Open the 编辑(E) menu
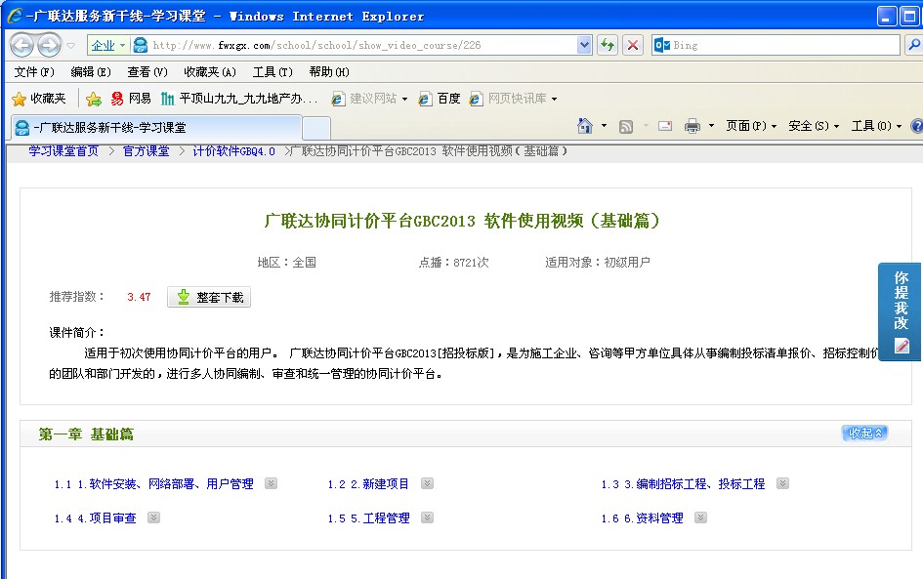923x579 pixels. pyautogui.click(x=91, y=72)
